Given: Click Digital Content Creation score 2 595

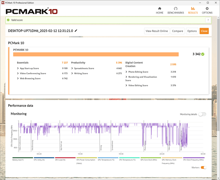Looking at the screenshot, I should (x=173, y=64).
